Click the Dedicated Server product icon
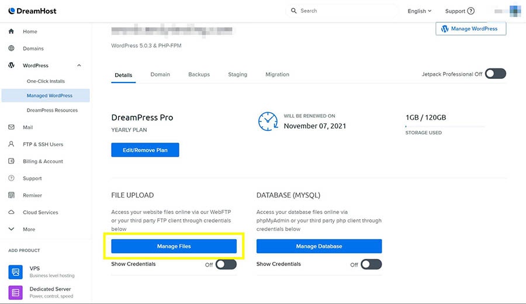 click(x=15, y=292)
